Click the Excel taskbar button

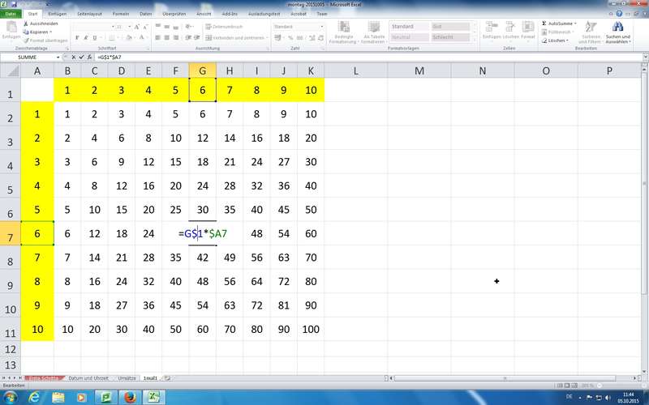pos(154,398)
